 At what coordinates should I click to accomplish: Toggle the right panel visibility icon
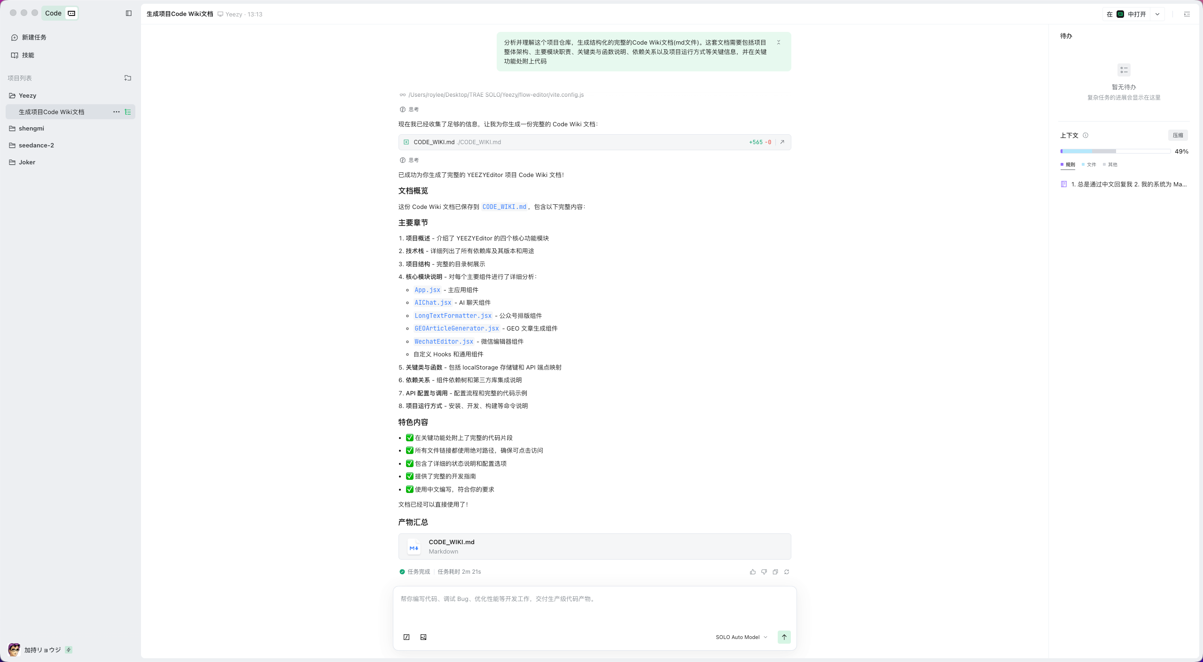pyautogui.click(x=1187, y=14)
